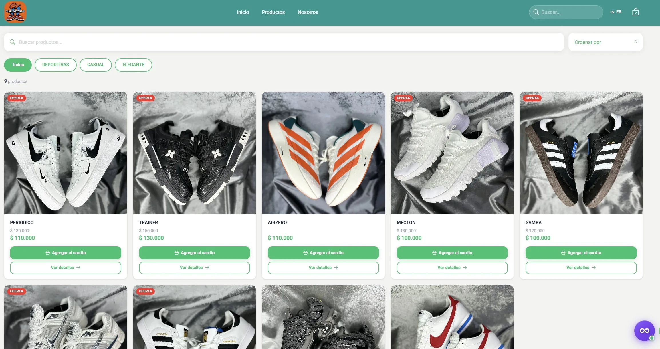Open the purple infinity chat widget
Screen dimensions: 660x349
click(x=644, y=330)
